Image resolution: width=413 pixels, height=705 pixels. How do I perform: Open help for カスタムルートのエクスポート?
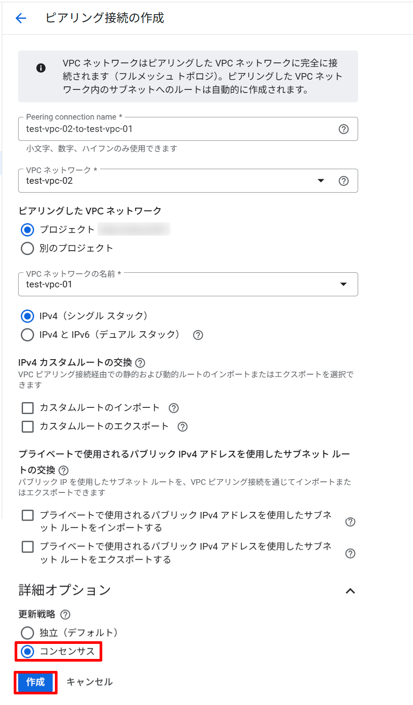pyautogui.click(x=183, y=426)
